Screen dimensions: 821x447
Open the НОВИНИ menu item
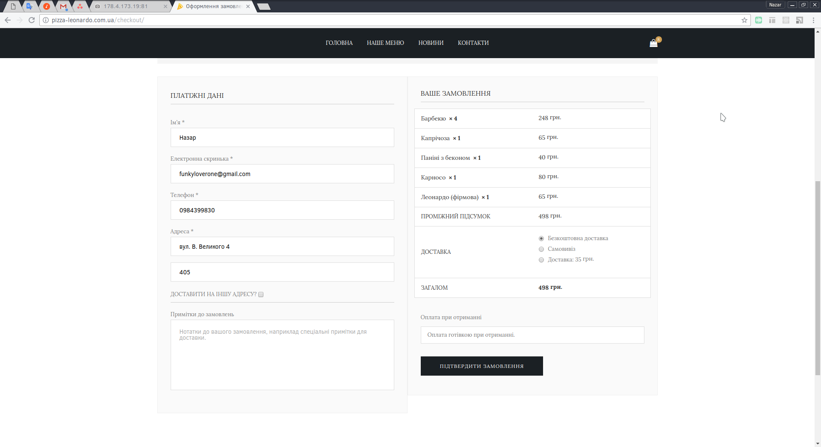tap(431, 43)
